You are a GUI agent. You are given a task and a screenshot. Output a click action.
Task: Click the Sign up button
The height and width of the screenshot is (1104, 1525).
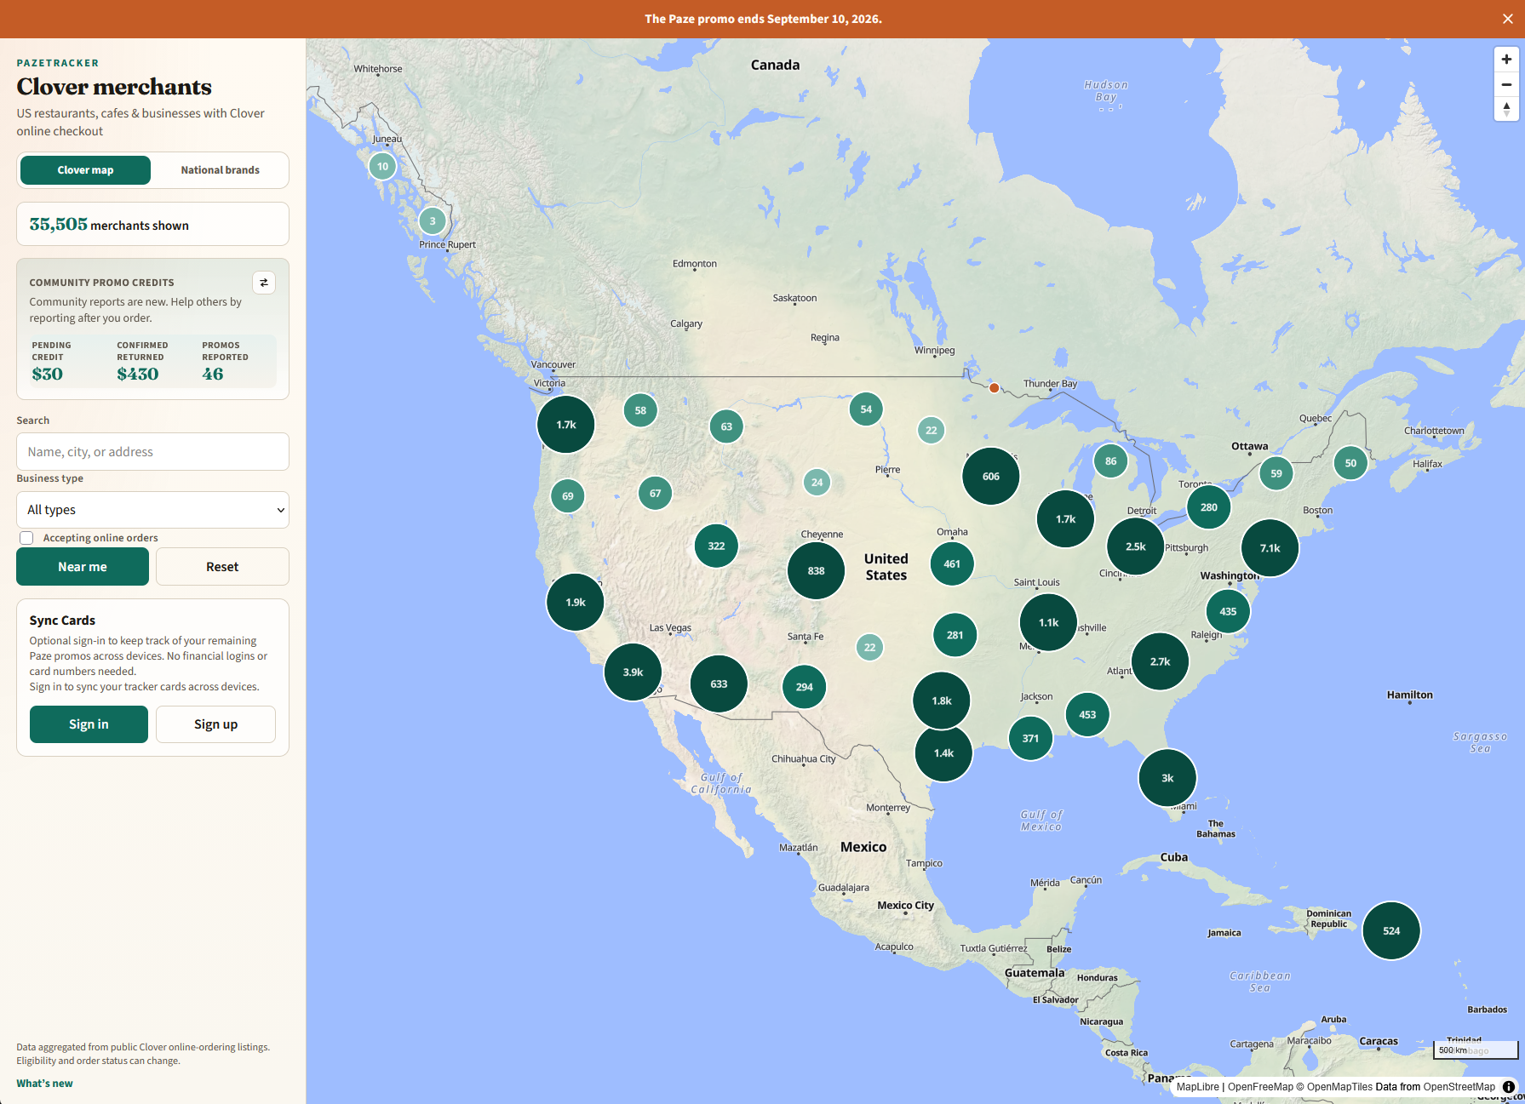(x=215, y=724)
